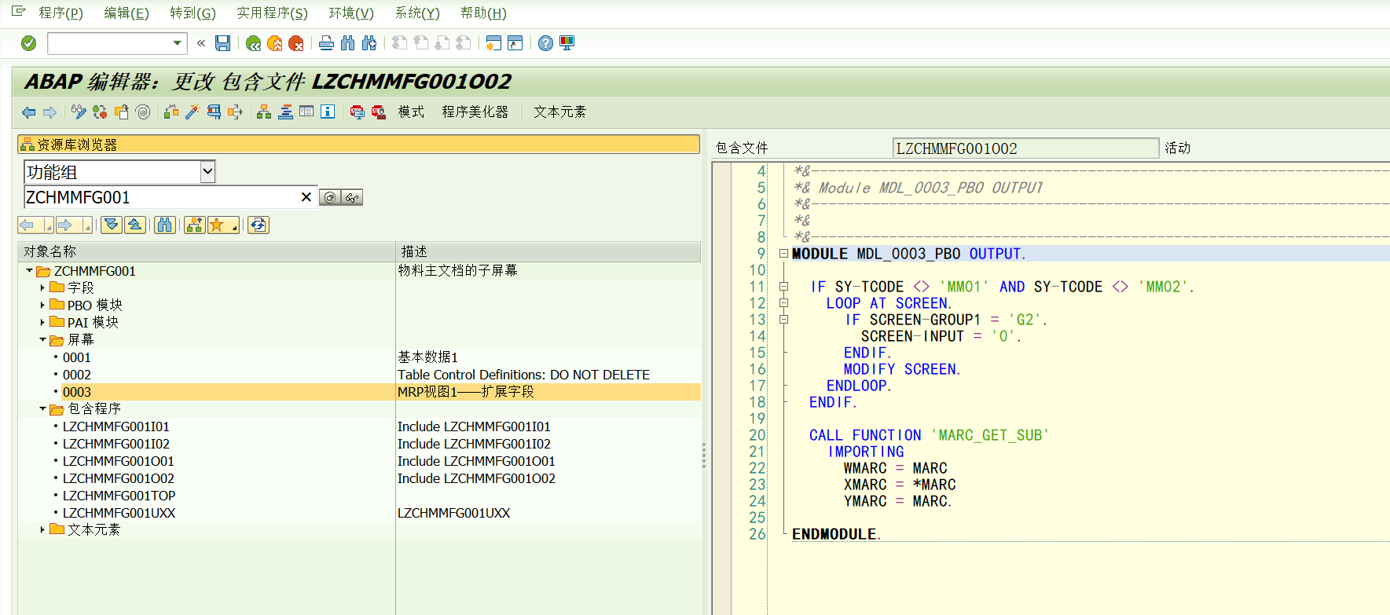This screenshot has width=1390, height=615.
Task: Click the Activate magic wand icon
Action: pyautogui.click(x=192, y=112)
